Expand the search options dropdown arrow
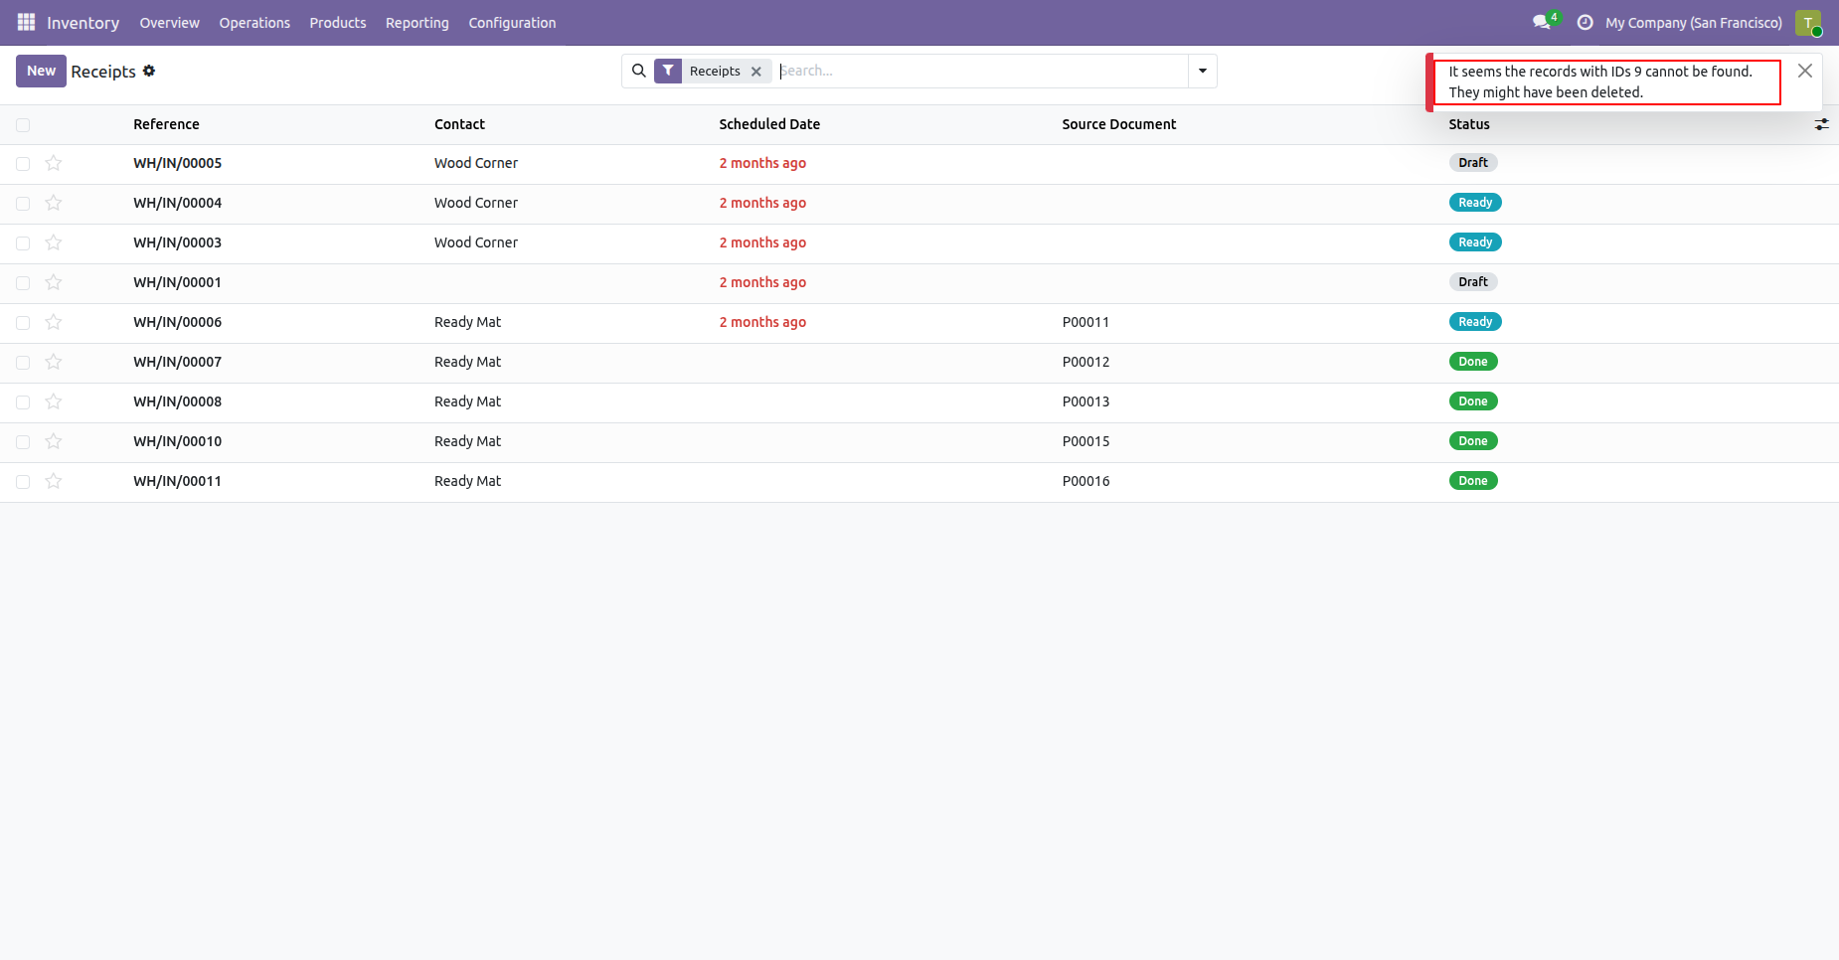The image size is (1839, 960). (x=1203, y=71)
